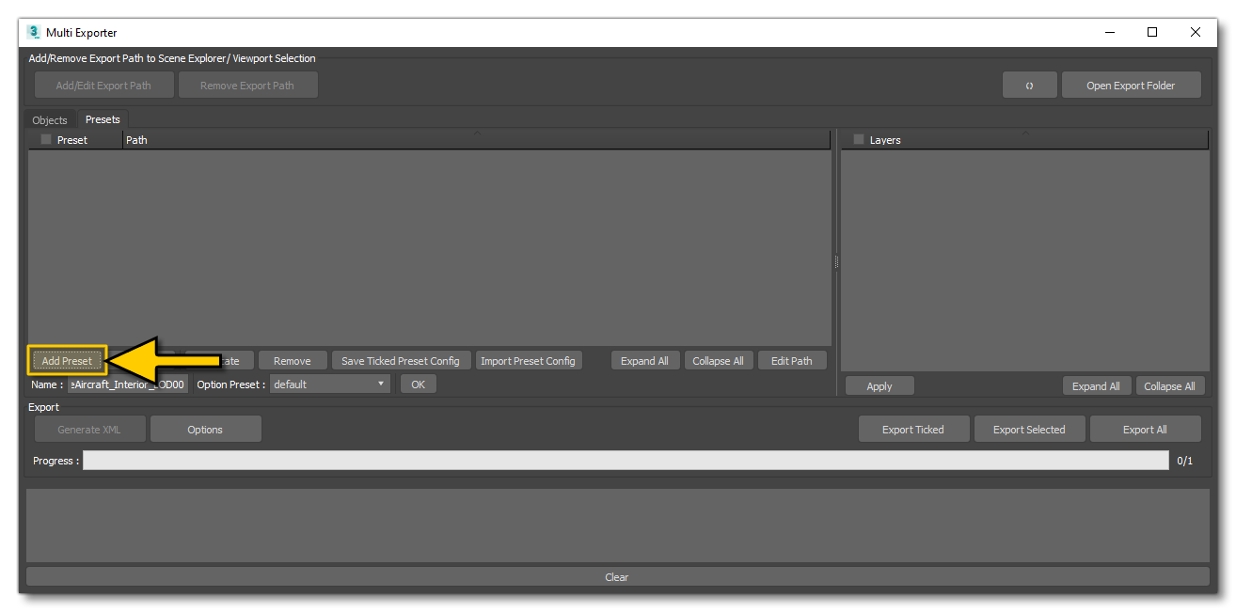Viewport: 1236px width, 612px height.
Task: Collapse all entries in the Layers panel
Action: coord(1170,385)
